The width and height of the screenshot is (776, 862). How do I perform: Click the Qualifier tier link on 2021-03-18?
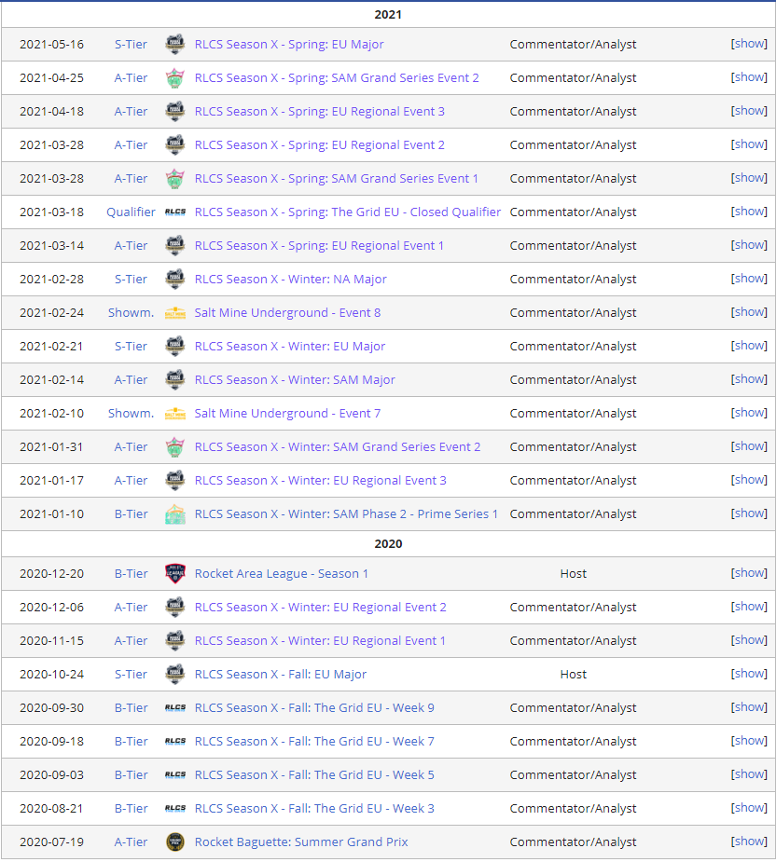pyautogui.click(x=131, y=212)
